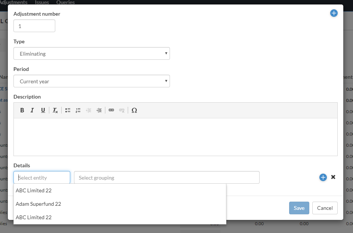Viewport: 353px width, 233px height.
Task: Expand the Period dropdown showing Current year
Action: point(92,81)
